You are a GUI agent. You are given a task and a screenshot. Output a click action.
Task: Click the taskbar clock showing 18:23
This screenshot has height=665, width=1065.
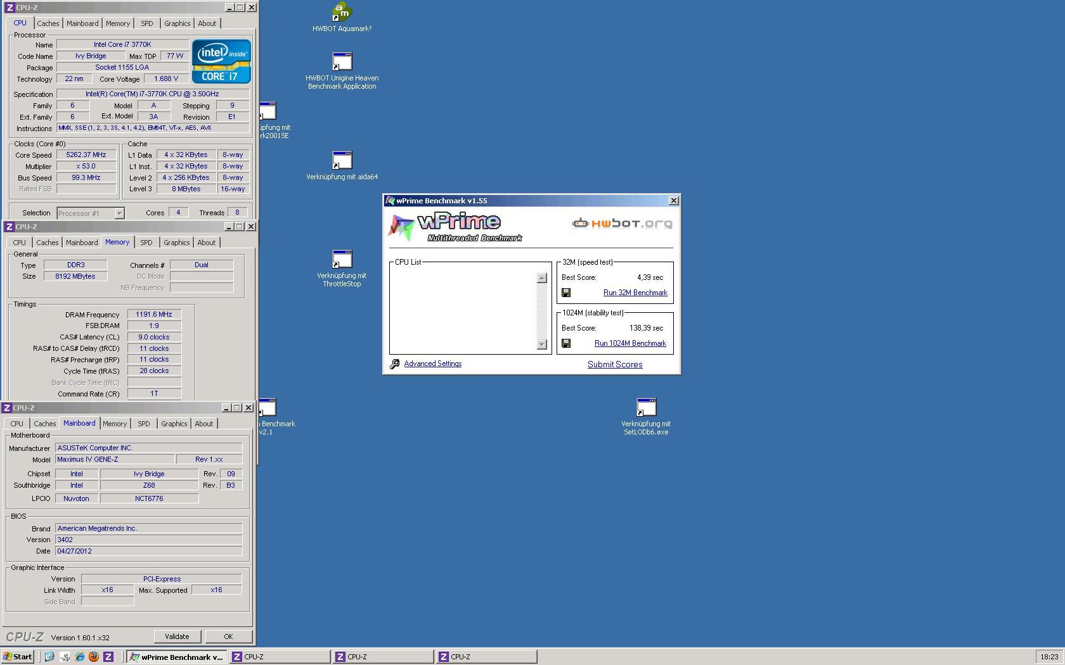point(1049,657)
